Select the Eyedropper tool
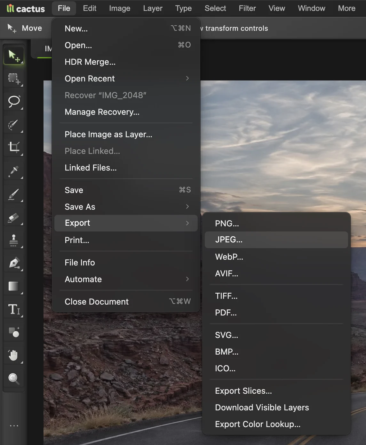Viewport: 366px width, 445px height. click(14, 171)
